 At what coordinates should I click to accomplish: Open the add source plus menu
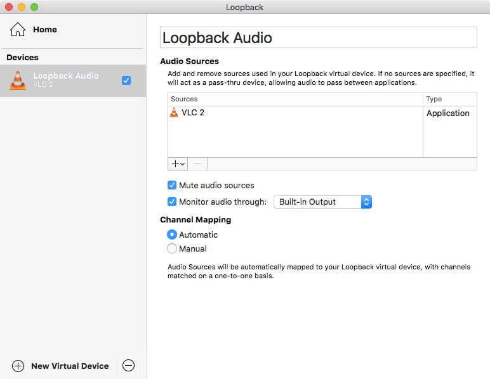click(x=178, y=164)
